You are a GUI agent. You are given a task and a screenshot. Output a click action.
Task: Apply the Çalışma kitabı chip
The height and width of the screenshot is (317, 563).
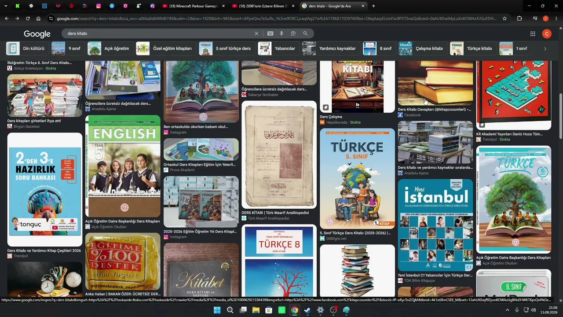coord(423,48)
